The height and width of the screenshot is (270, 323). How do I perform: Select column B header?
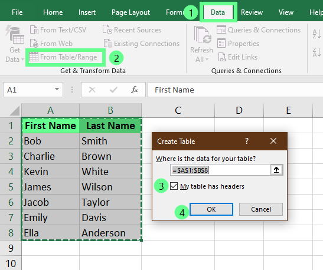110,110
